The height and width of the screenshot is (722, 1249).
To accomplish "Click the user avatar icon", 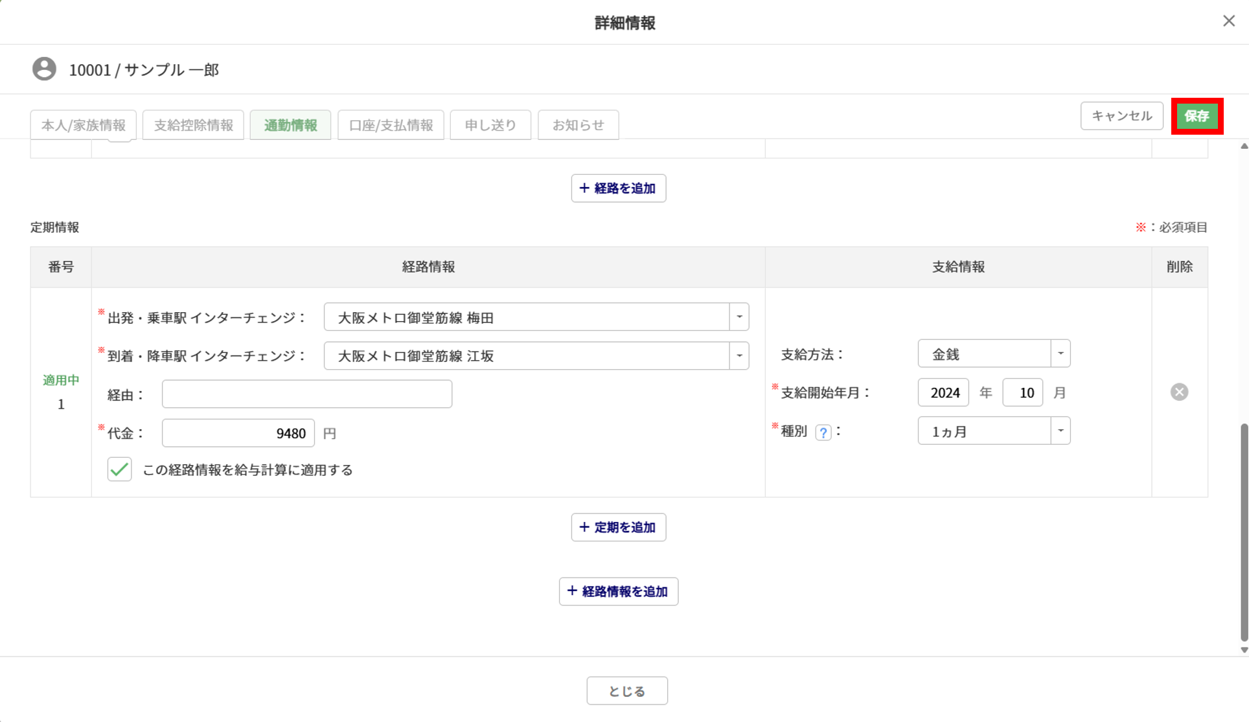I will pos(44,69).
